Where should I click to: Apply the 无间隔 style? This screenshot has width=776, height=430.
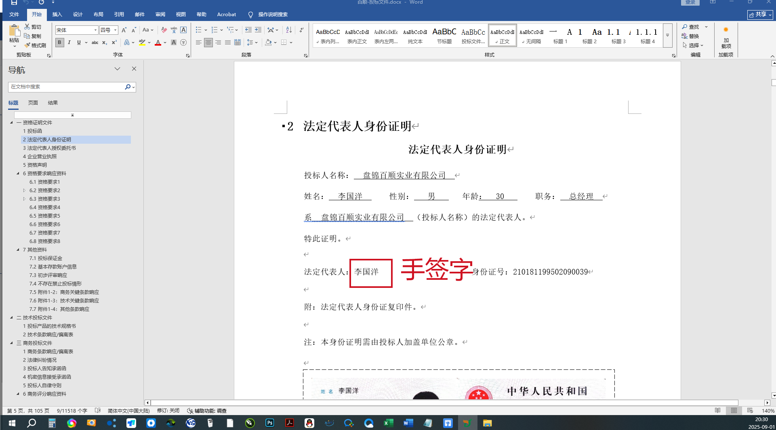tap(531, 36)
